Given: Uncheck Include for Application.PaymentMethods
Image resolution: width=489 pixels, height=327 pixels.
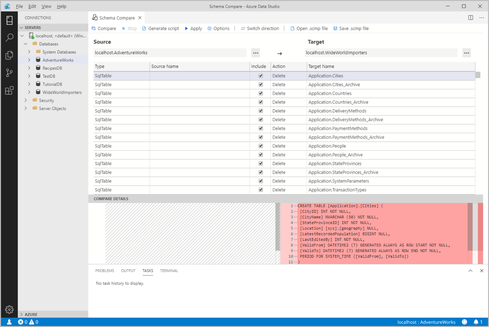Looking at the screenshot, I should pos(261,128).
